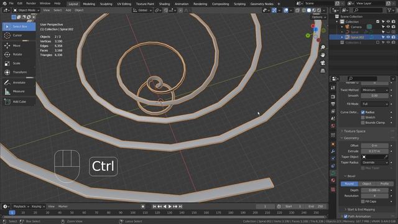Image resolution: width=398 pixels, height=224 pixels.
Task: Select the Move tool
Action: tap(19, 45)
